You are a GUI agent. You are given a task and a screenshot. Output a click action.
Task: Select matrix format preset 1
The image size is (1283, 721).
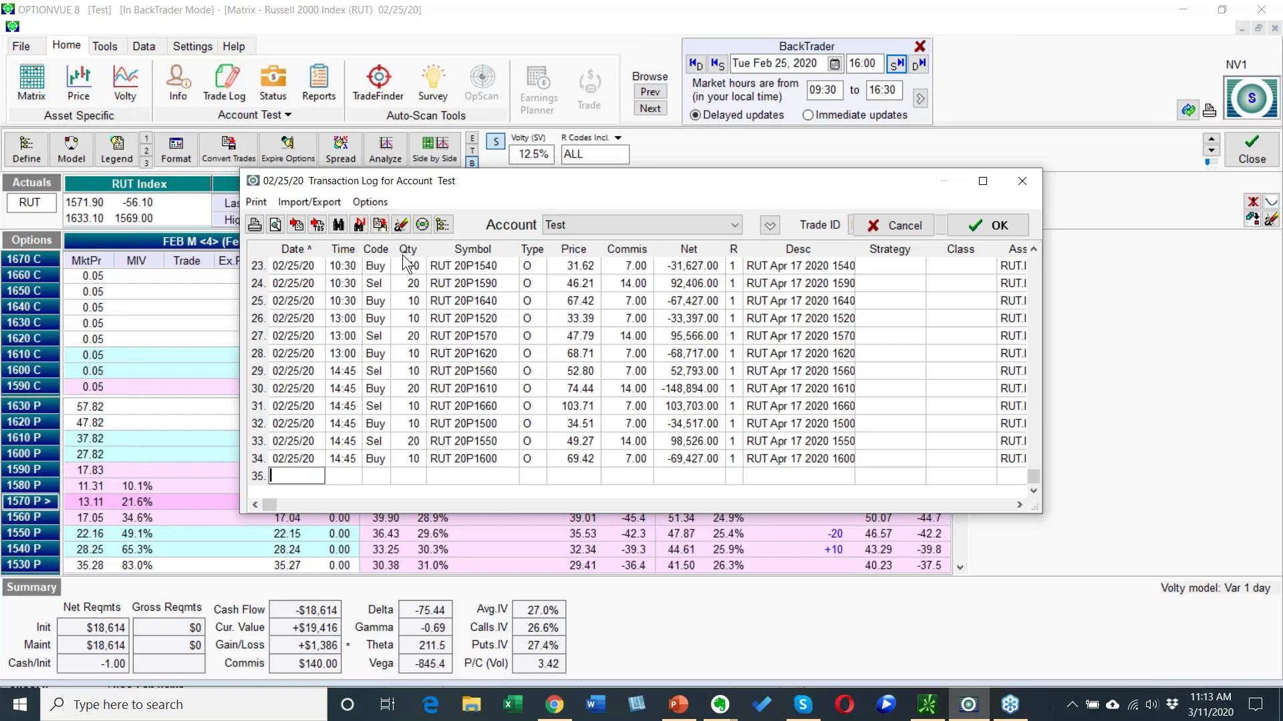[146, 139]
